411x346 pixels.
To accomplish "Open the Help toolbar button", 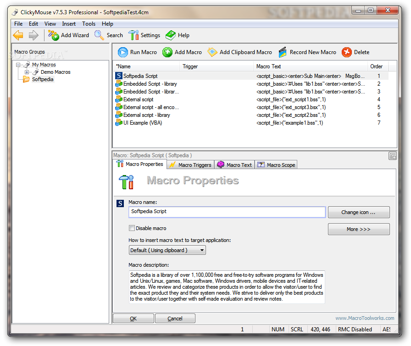I will point(178,35).
